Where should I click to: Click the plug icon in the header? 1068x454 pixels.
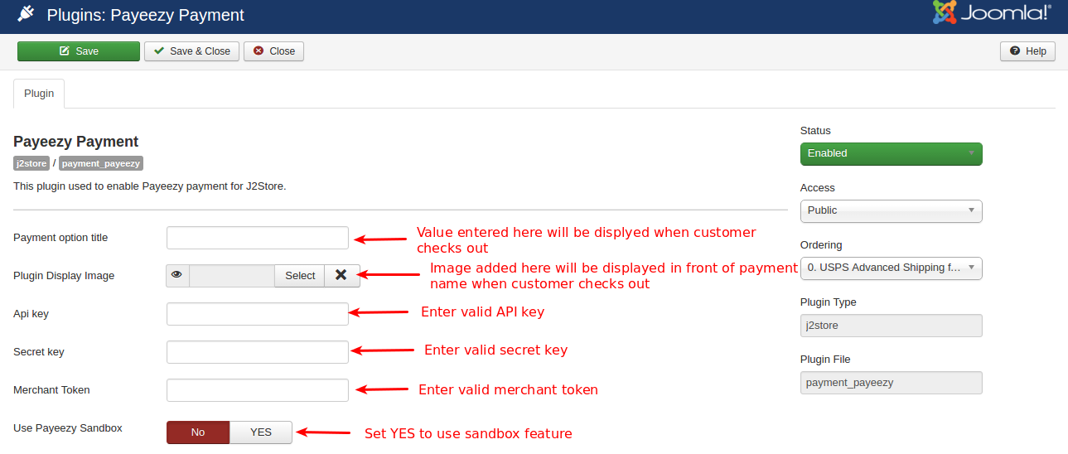point(26,14)
